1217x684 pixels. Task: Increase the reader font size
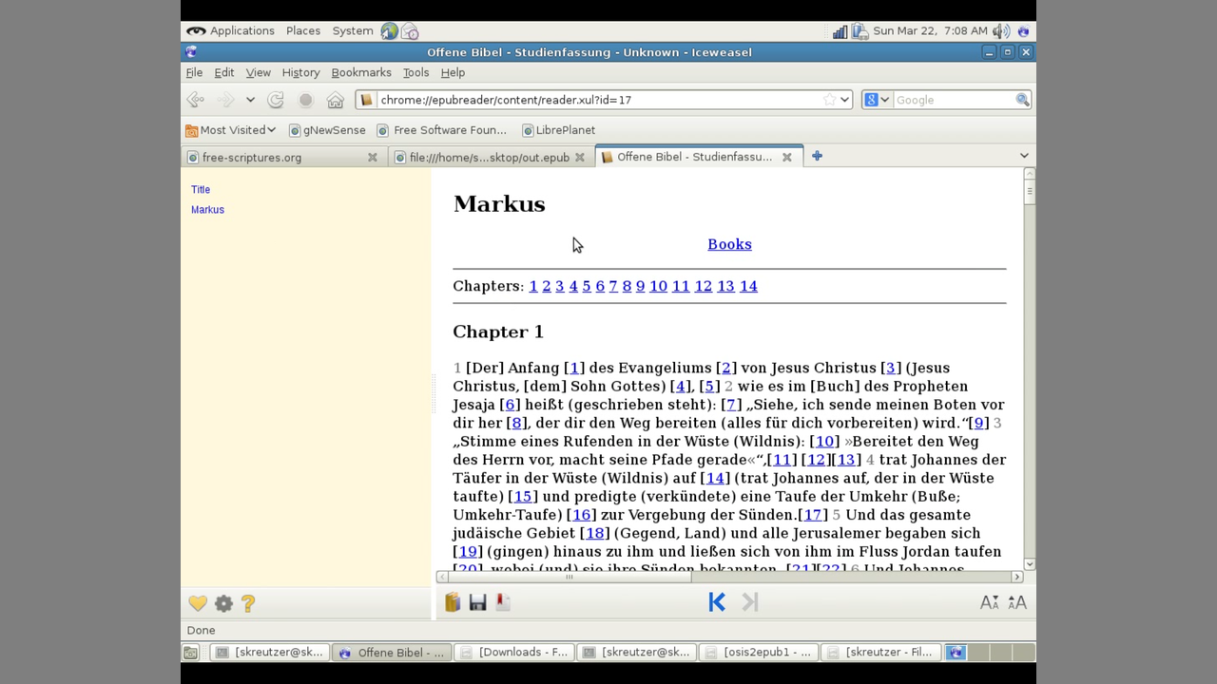(x=1016, y=602)
